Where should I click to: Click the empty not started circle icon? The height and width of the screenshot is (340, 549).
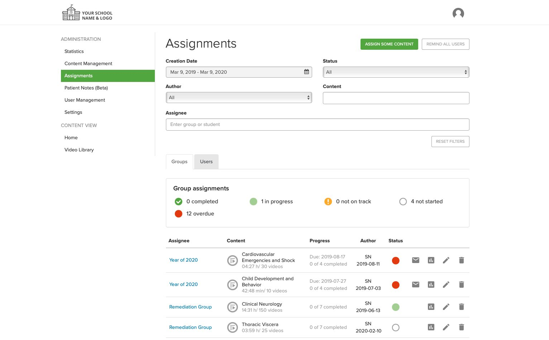(x=403, y=201)
